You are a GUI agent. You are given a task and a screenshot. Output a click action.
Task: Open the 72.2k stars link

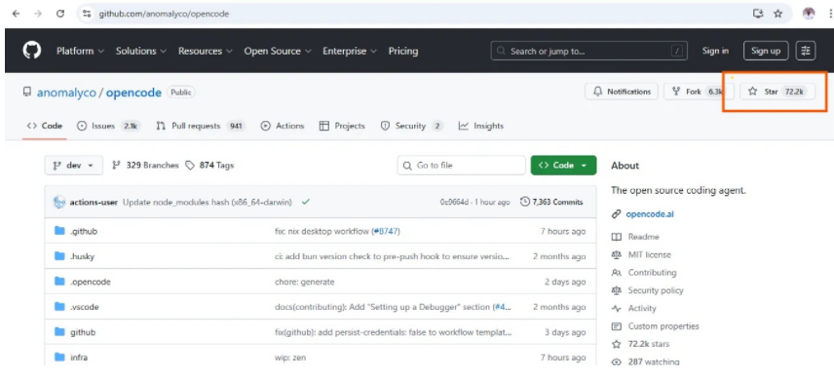(x=648, y=344)
